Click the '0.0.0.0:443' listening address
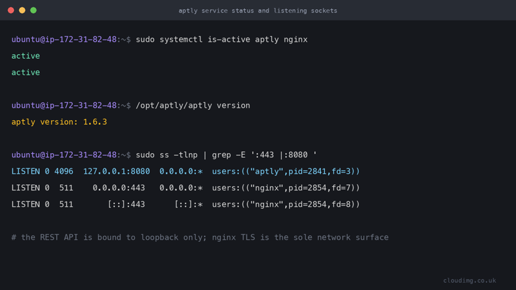 click(x=118, y=188)
